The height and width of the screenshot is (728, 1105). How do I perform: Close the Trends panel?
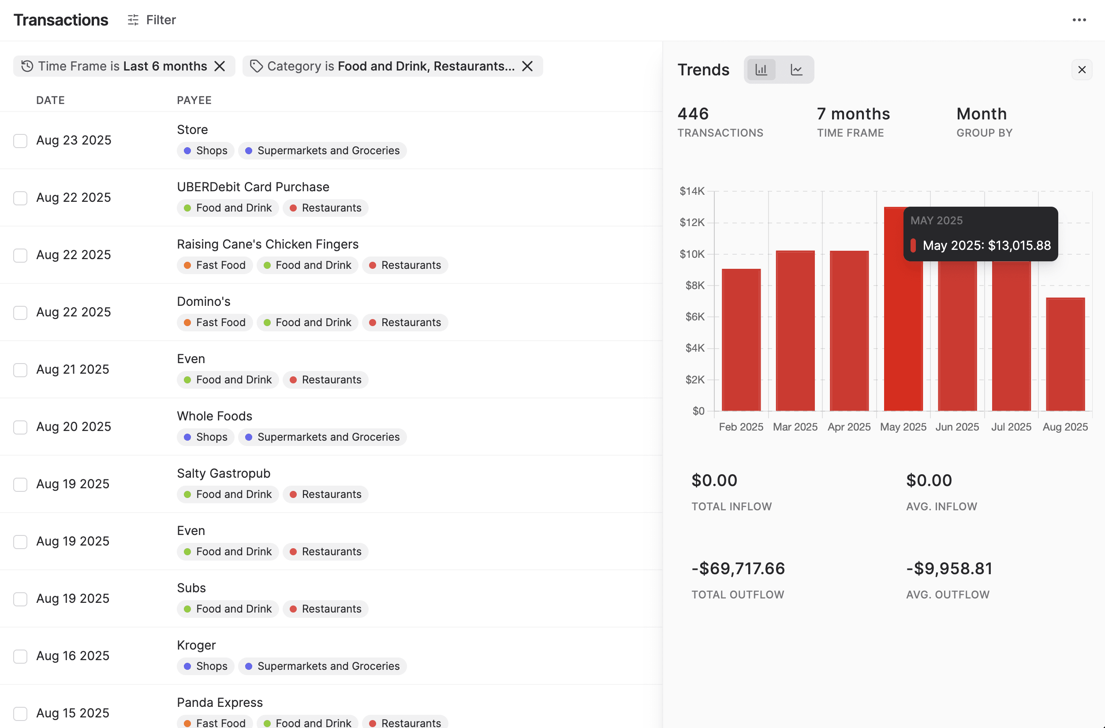[x=1081, y=70]
